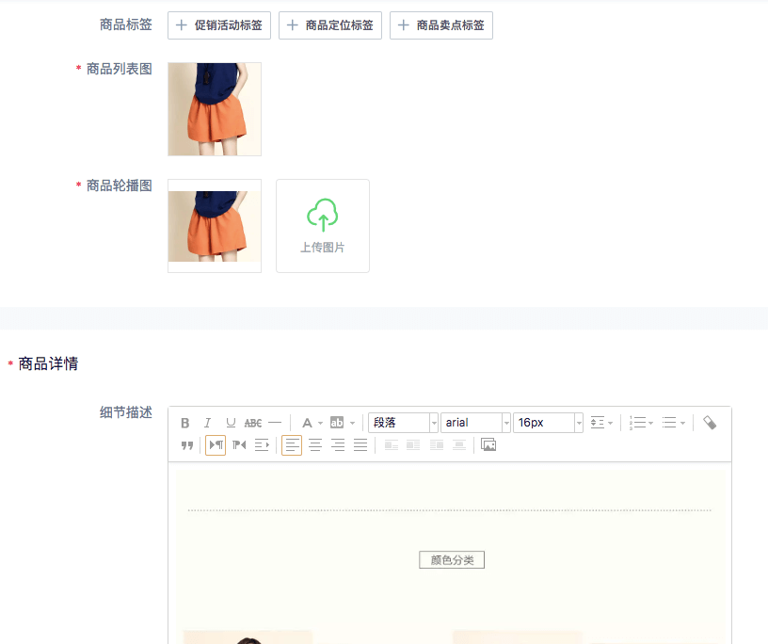Open the 段落 paragraph format dropdown
This screenshot has height=644, width=768.
coord(403,423)
